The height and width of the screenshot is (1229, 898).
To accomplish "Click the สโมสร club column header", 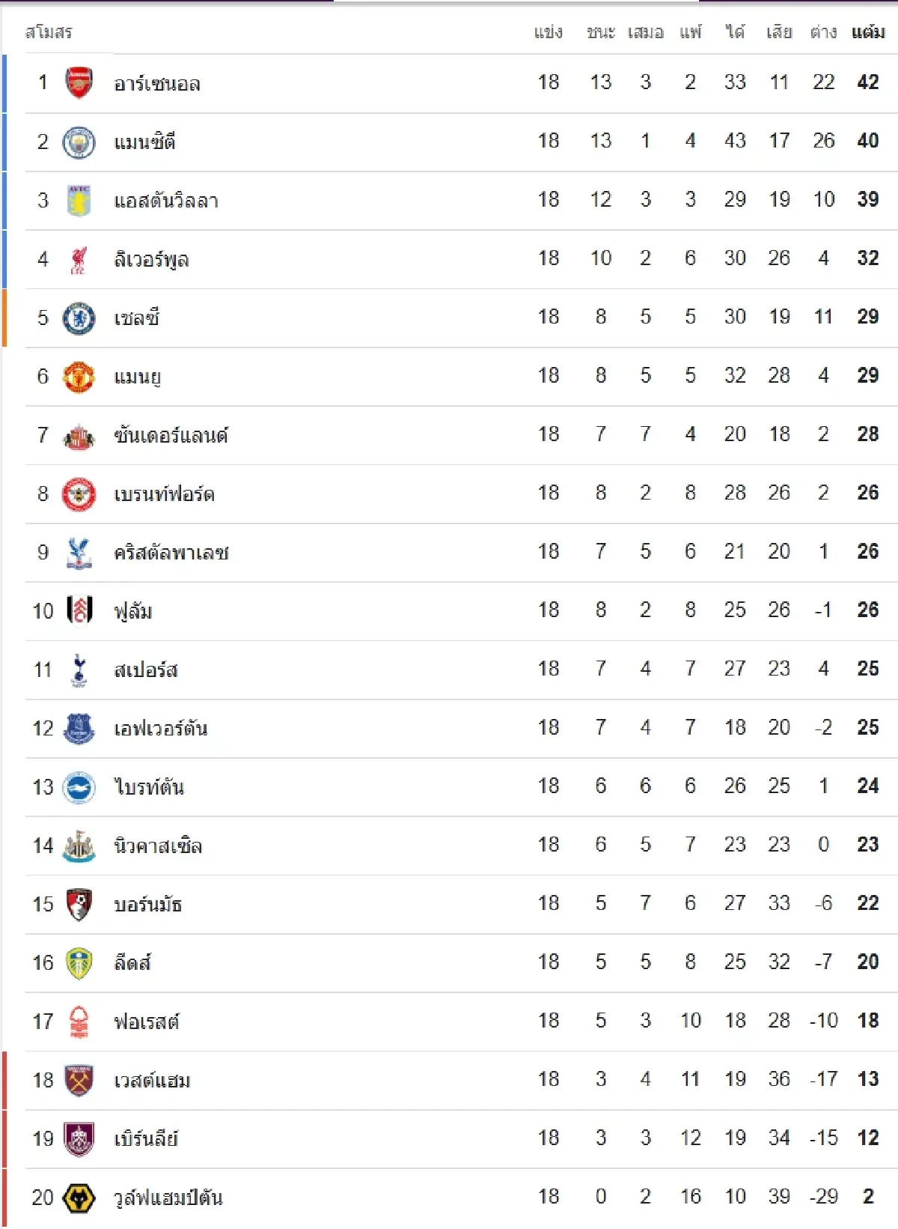I will click(x=49, y=32).
